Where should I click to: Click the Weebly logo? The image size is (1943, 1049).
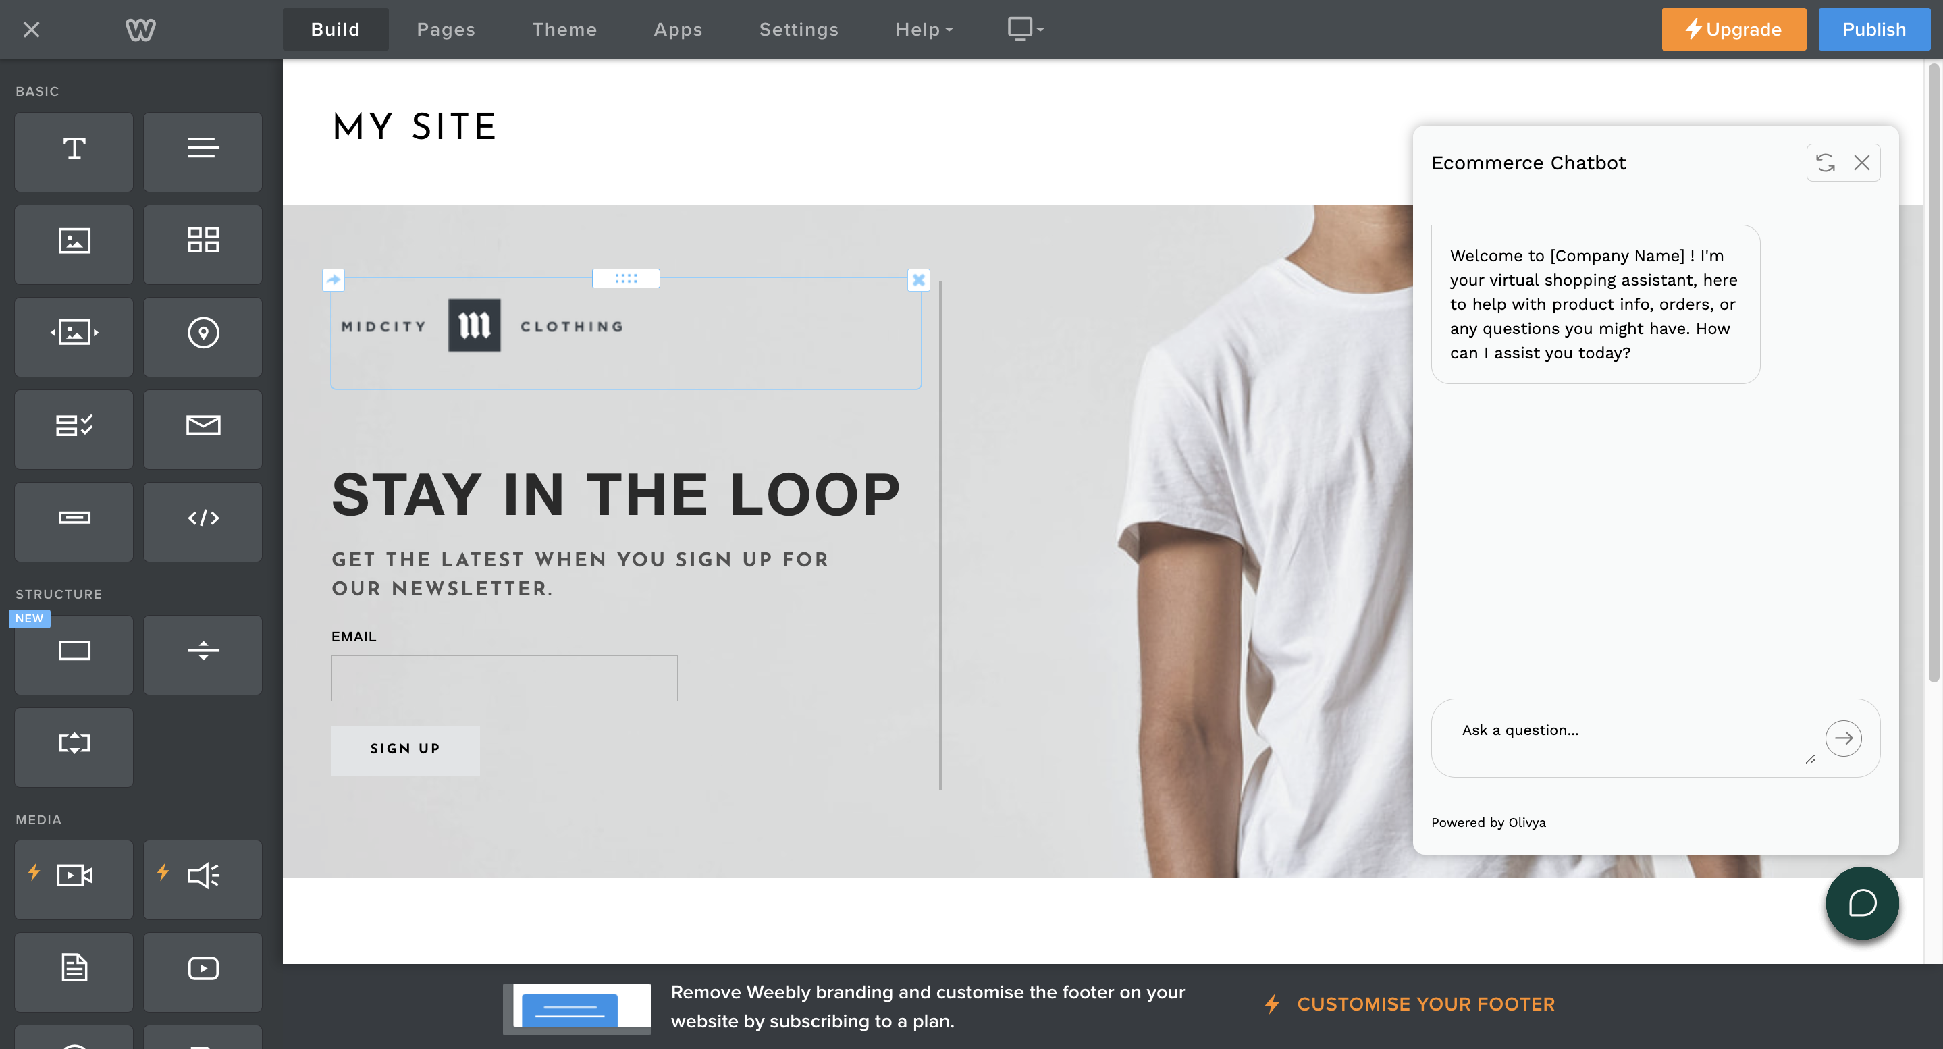[x=140, y=30]
